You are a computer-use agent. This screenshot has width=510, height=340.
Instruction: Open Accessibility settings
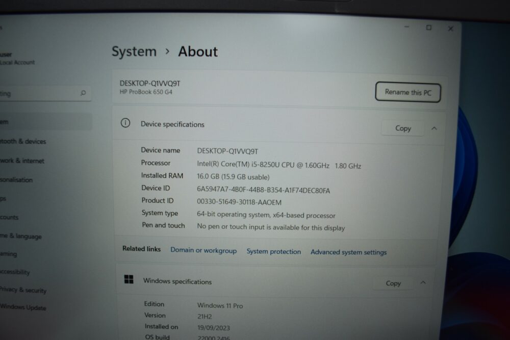click(15, 272)
